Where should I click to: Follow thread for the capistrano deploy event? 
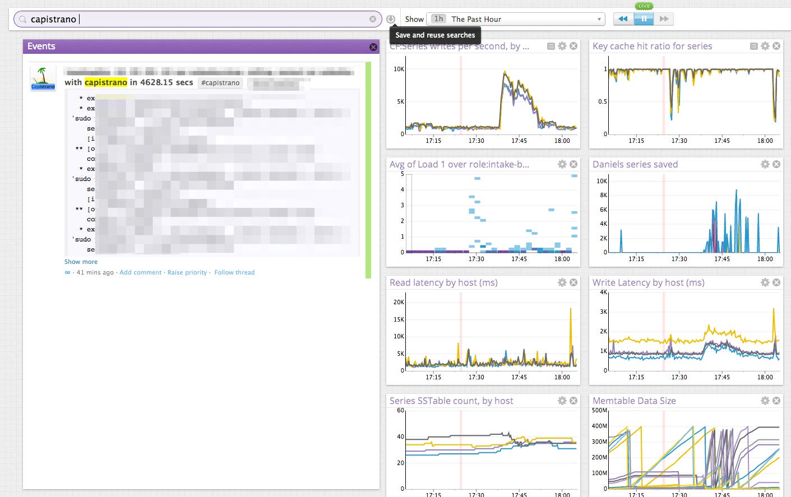click(x=234, y=272)
